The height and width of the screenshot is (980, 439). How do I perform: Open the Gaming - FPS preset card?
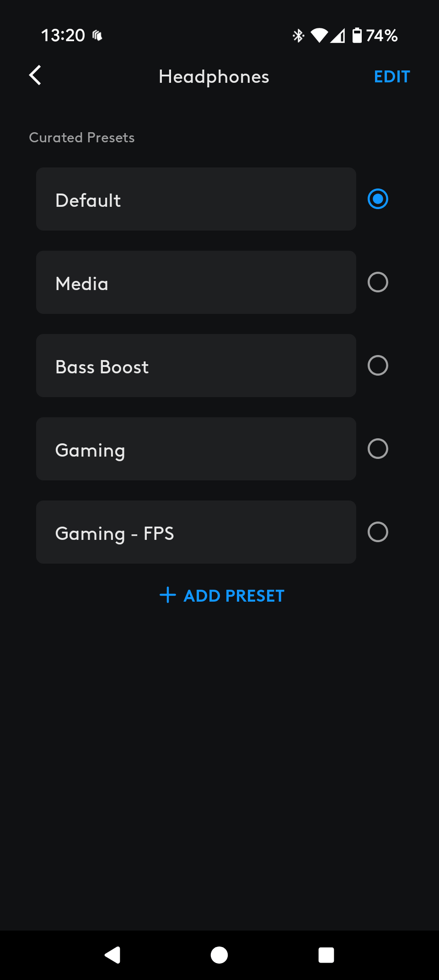(x=196, y=532)
